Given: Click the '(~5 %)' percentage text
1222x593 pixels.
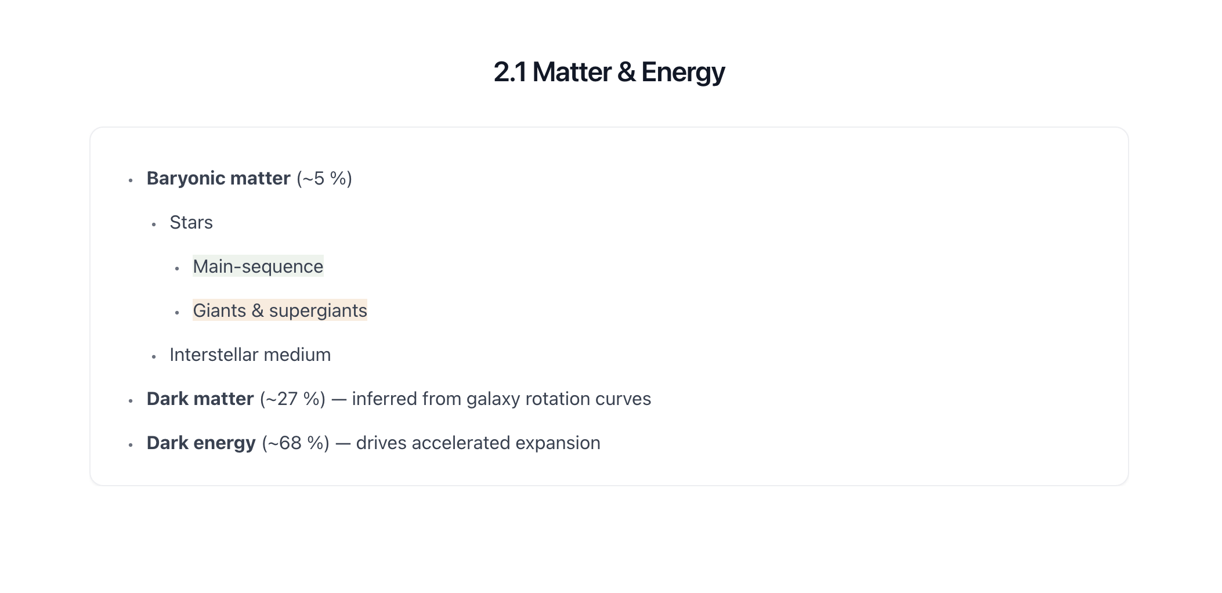Looking at the screenshot, I should click(324, 178).
